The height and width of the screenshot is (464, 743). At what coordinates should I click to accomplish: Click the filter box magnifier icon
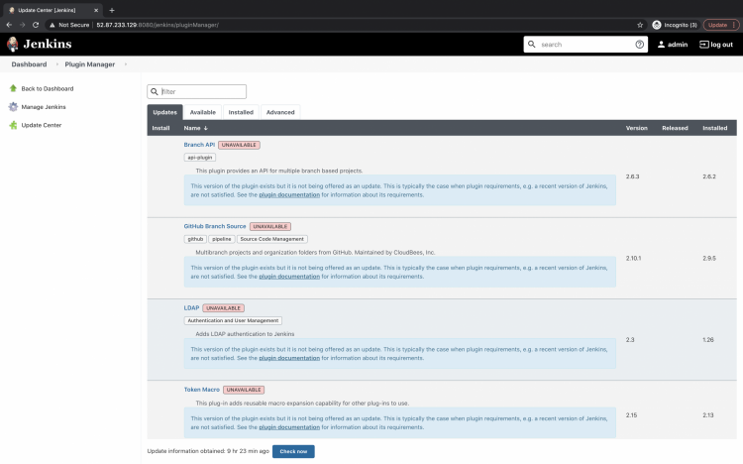coord(154,91)
